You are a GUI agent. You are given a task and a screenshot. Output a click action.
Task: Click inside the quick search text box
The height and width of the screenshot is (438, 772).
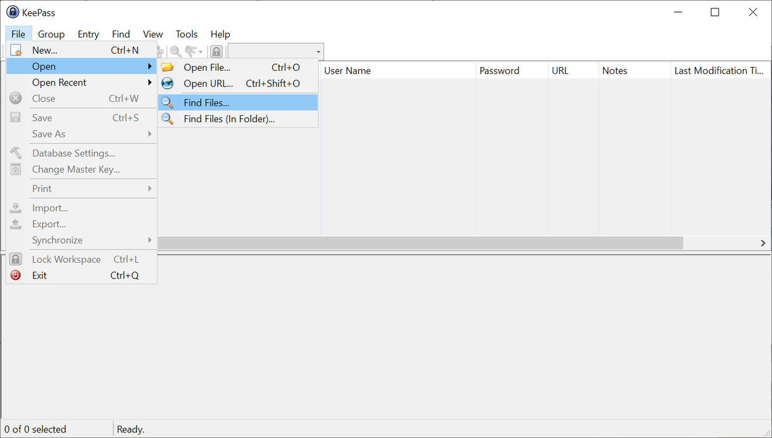click(x=271, y=52)
